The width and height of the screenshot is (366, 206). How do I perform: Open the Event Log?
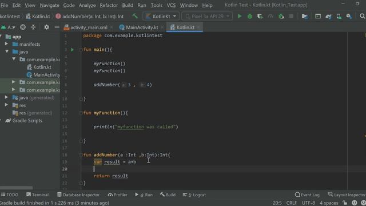pos(307,195)
